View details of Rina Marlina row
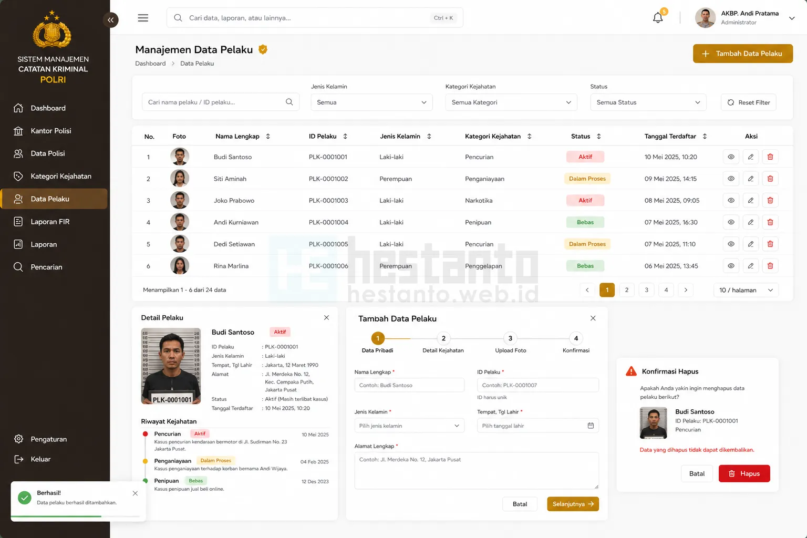 (731, 266)
